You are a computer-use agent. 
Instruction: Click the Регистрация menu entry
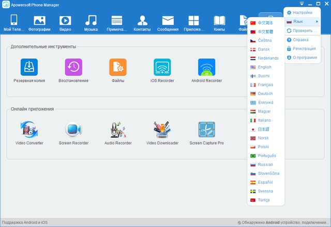[x=305, y=48]
